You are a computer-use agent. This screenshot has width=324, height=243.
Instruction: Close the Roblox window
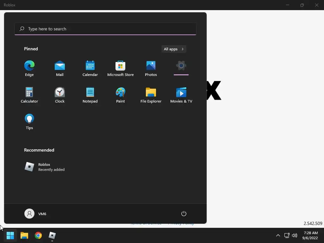pos(316,5)
